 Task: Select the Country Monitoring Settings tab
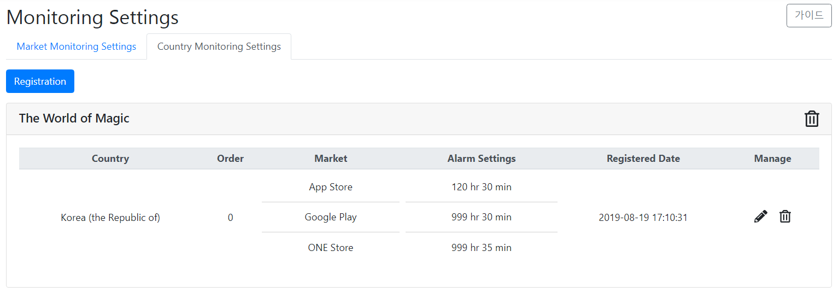click(219, 46)
